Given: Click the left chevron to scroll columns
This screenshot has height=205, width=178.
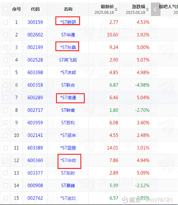Looking at the screenshot, I should tap(156, 9).
